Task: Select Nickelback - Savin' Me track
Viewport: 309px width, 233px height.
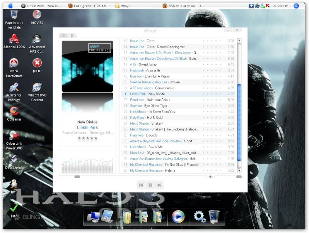Action: point(178,147)
